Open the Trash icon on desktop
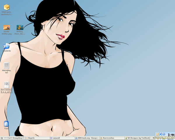The width and height of the screenshot is (175, 140). click(6, 124)
